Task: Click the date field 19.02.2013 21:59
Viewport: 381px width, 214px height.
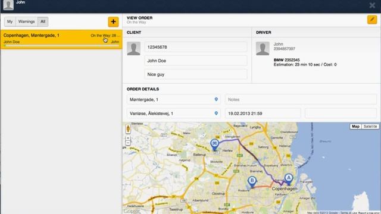Action: (263, 114)
